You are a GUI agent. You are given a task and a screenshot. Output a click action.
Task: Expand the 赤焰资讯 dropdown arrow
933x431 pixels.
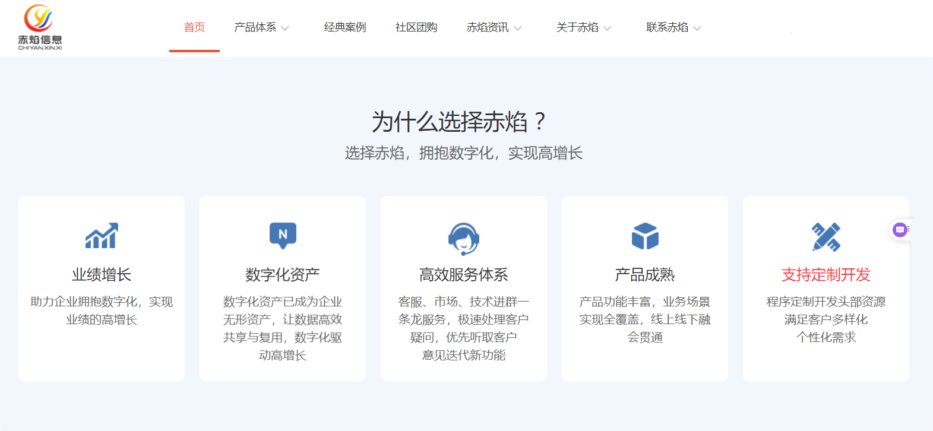click(x=518, y=28)
